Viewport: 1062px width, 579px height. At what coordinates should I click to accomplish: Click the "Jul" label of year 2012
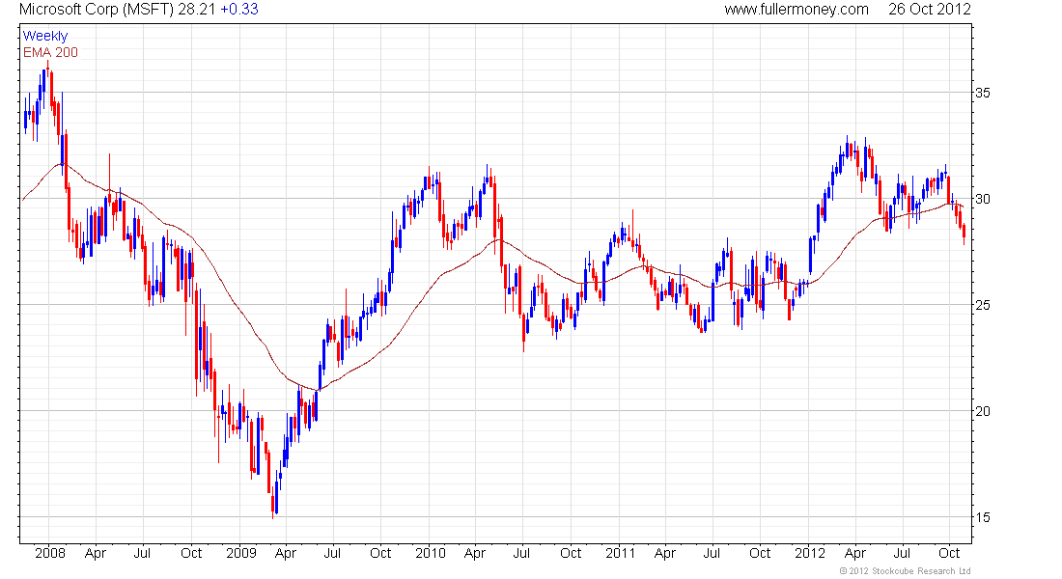(902, 553)
